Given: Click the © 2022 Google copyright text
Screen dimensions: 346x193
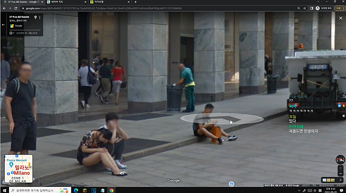Looking at the screenshot, I should [x=292, y=186].
